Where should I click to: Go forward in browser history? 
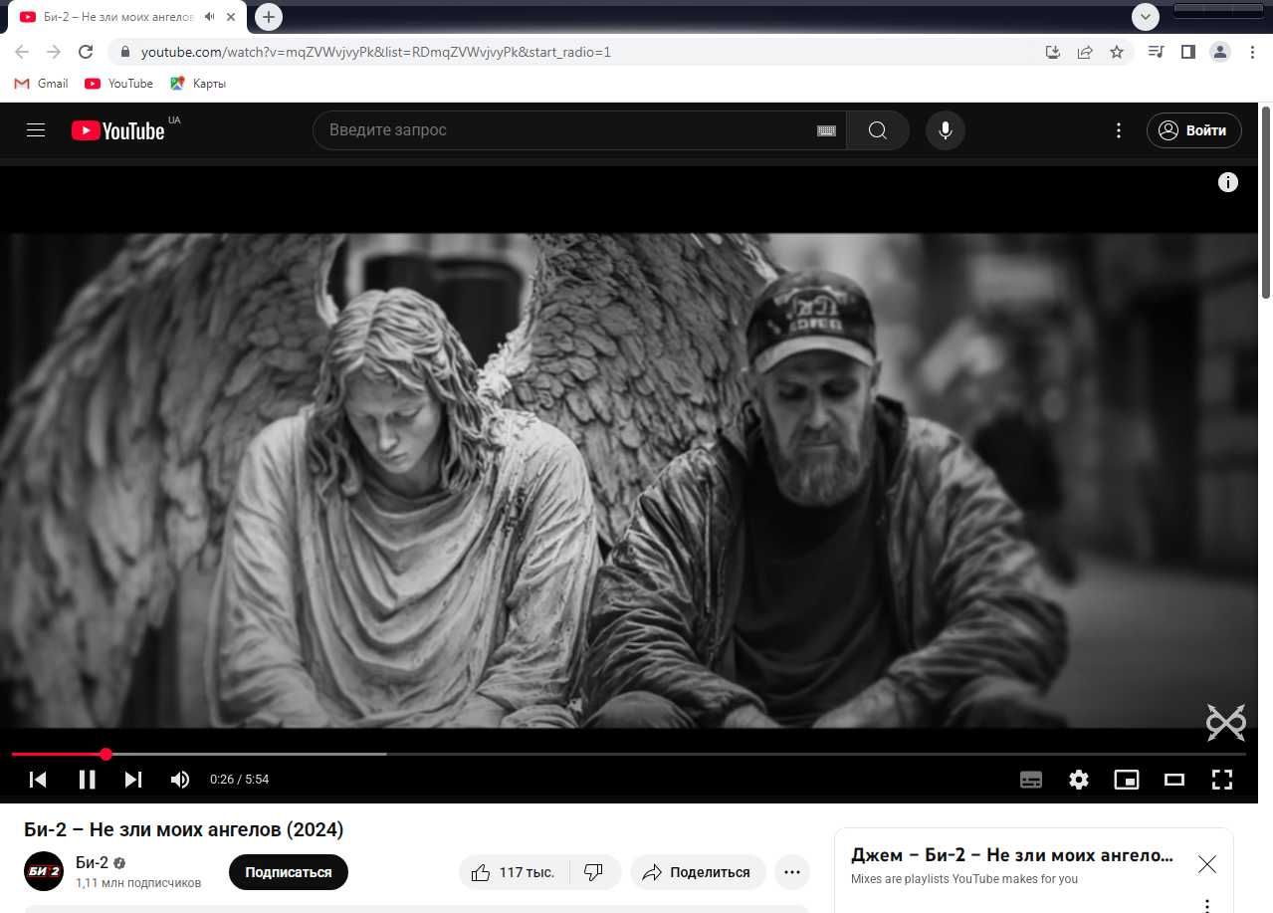54,52
